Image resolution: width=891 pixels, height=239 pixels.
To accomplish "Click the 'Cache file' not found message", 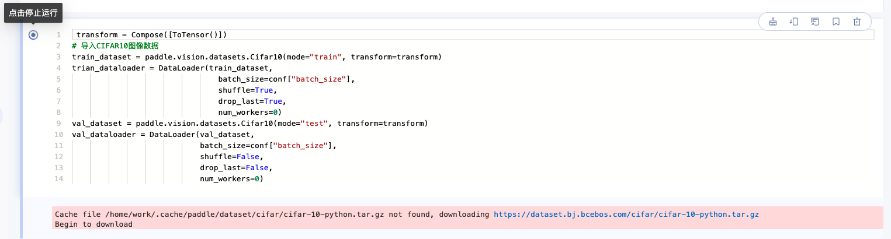I will (x=272, y=215).
